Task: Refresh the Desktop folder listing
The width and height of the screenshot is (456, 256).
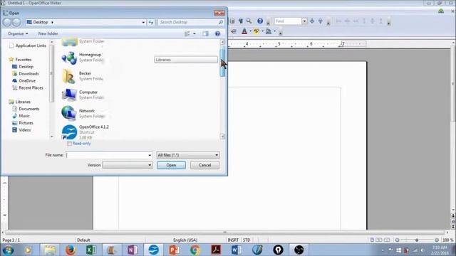Action: tap(151, 22)
